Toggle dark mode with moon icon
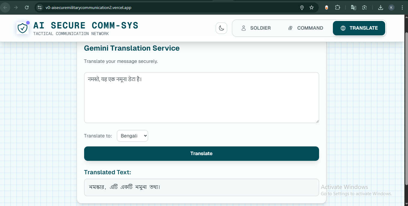408x206 pixels. 221,28
